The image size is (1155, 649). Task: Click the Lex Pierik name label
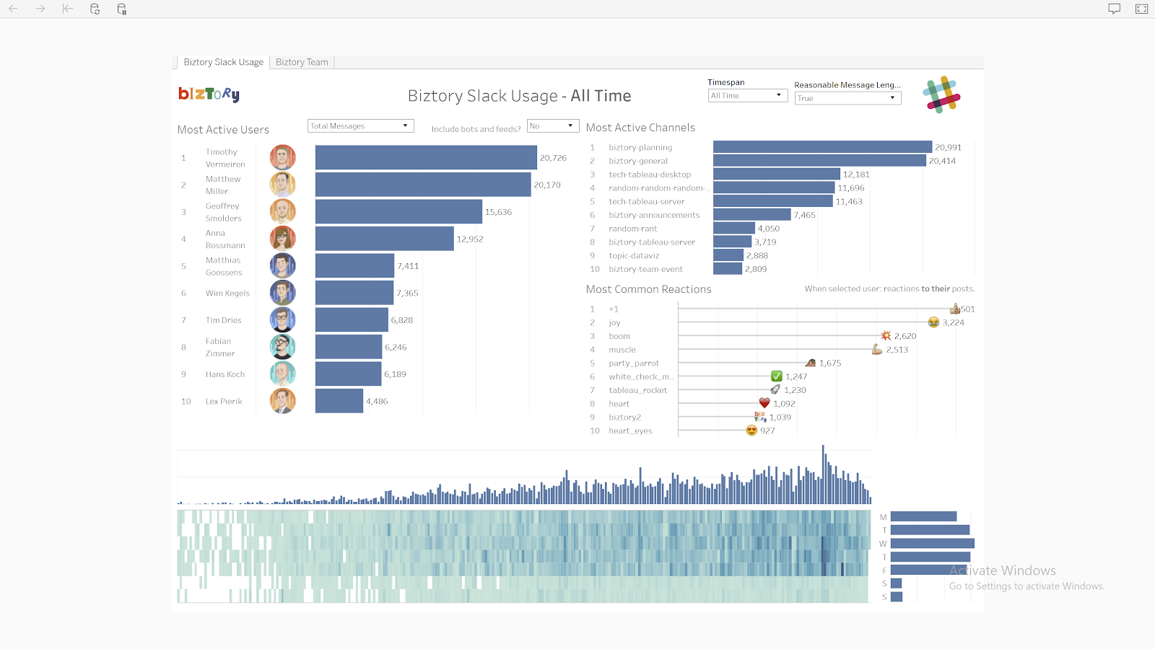[x=224, y=401]
